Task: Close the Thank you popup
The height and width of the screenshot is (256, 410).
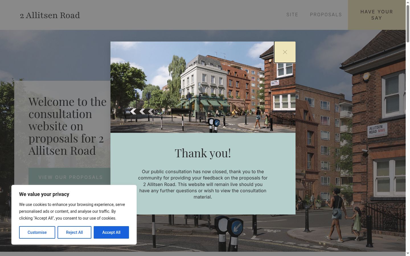Action: coord(285,52)
